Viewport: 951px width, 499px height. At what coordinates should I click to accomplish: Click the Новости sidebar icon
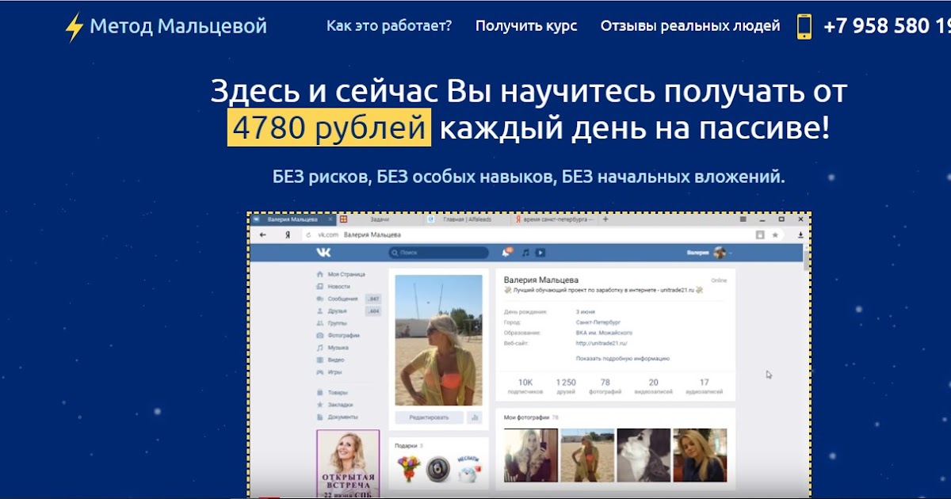coord(319,287)
